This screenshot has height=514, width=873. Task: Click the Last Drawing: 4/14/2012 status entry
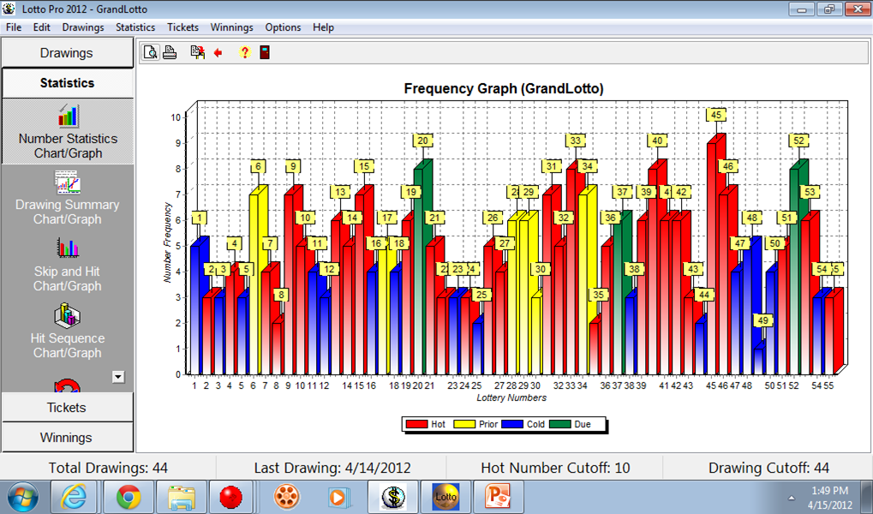pos(332,469)
